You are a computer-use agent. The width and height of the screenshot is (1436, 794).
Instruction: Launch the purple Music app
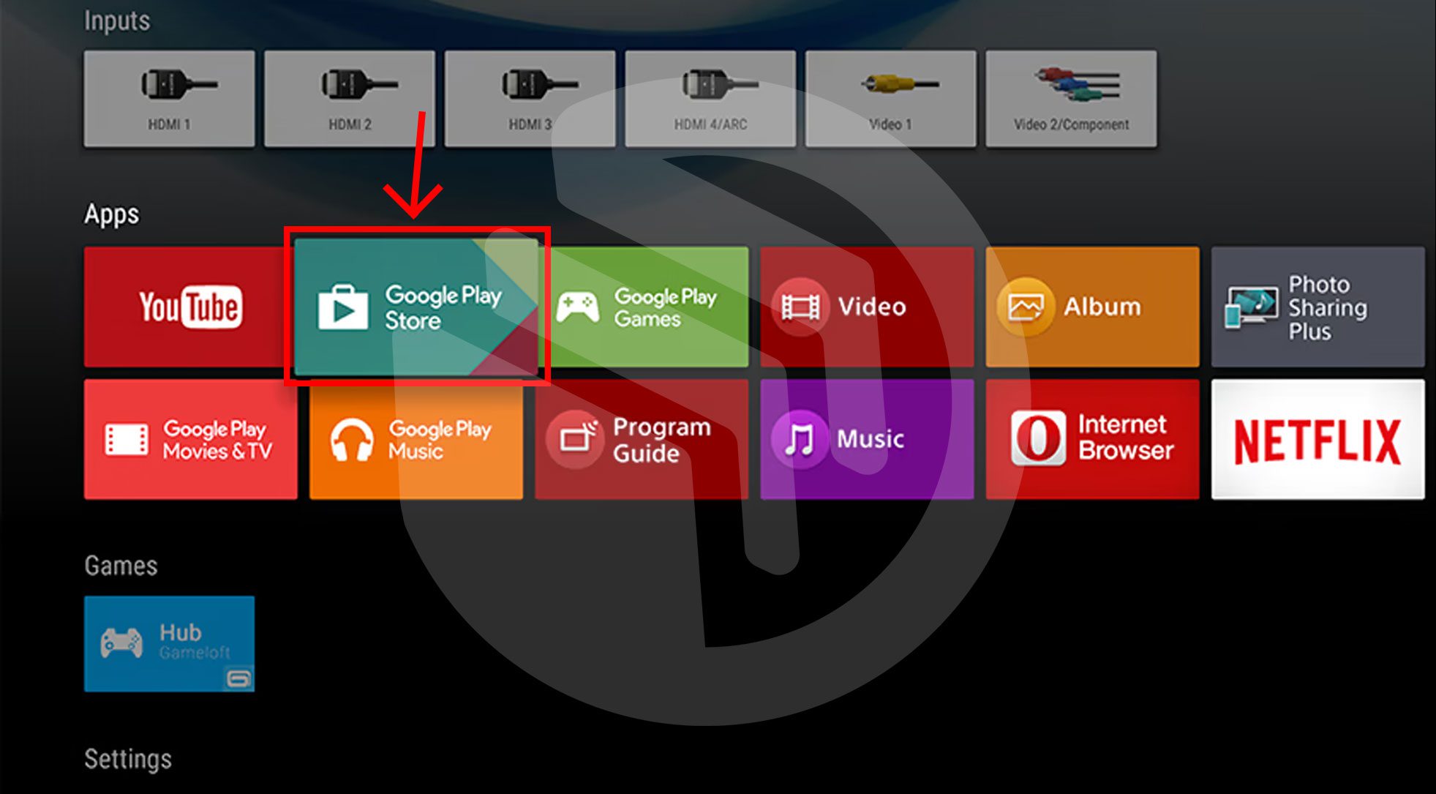[867, 439]
